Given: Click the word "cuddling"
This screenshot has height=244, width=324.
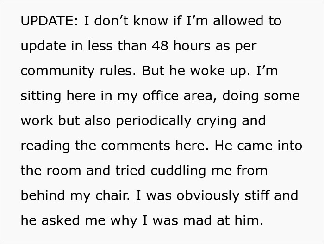Looking at the screenshot, I should tap(178, 171).
